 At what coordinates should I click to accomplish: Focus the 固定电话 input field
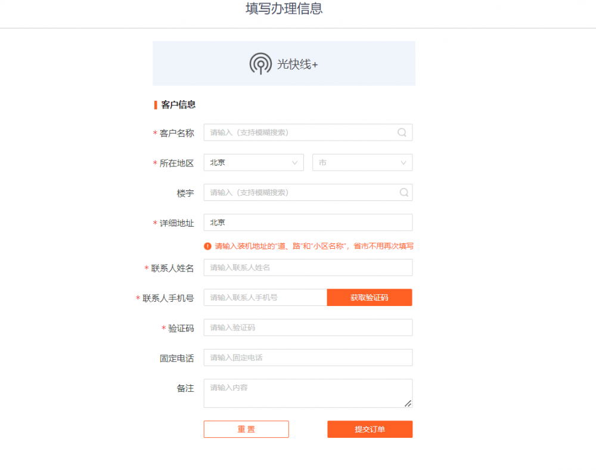click(308, 357)
